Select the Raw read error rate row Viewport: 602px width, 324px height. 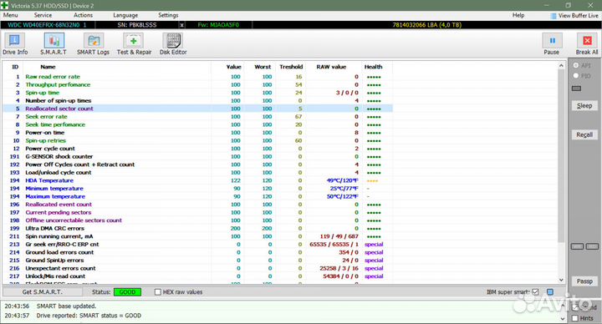pyautogui.click(x=197, y=77)
